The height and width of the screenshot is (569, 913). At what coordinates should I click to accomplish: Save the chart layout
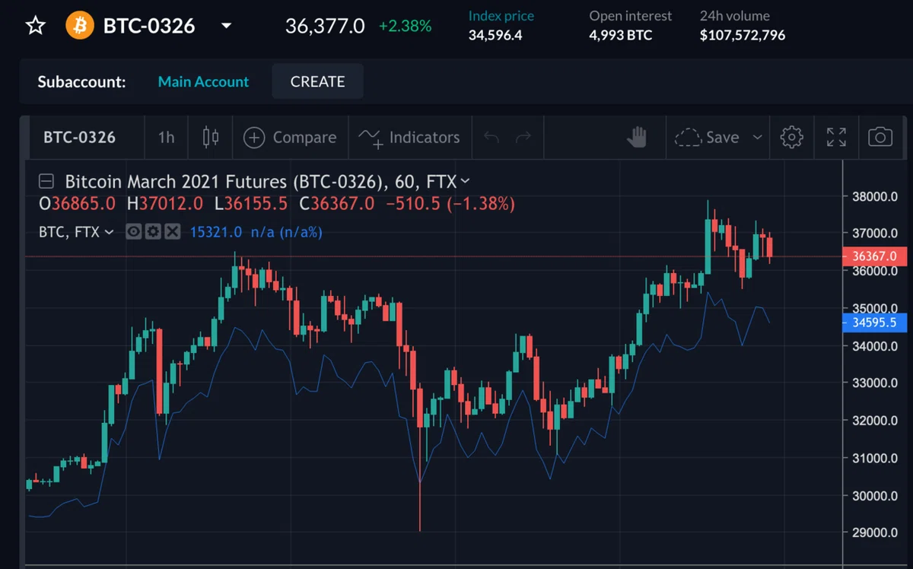[708, 138]
